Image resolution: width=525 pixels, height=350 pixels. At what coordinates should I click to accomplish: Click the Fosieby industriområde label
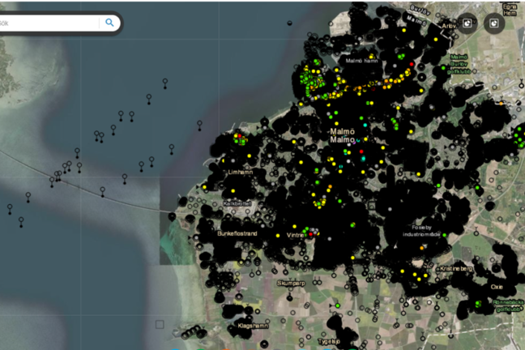421,231
